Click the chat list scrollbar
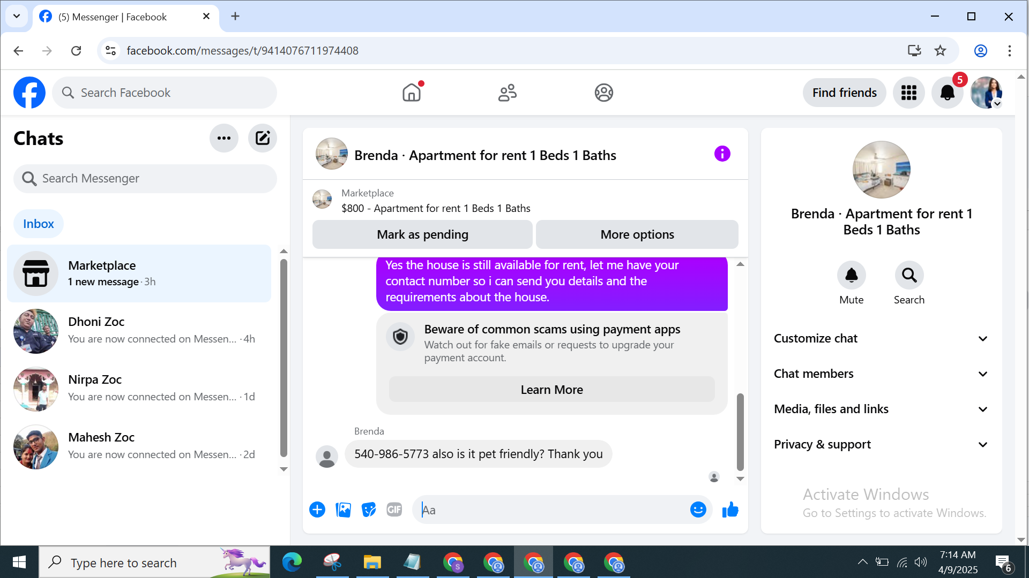Viewport: 1029px width, 578px height. 284,358
